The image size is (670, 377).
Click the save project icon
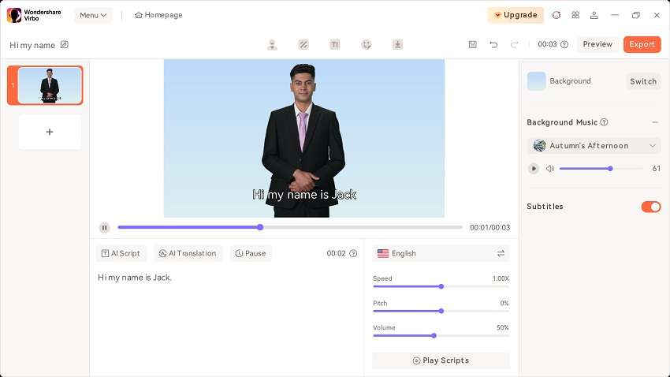pos(473,44)
